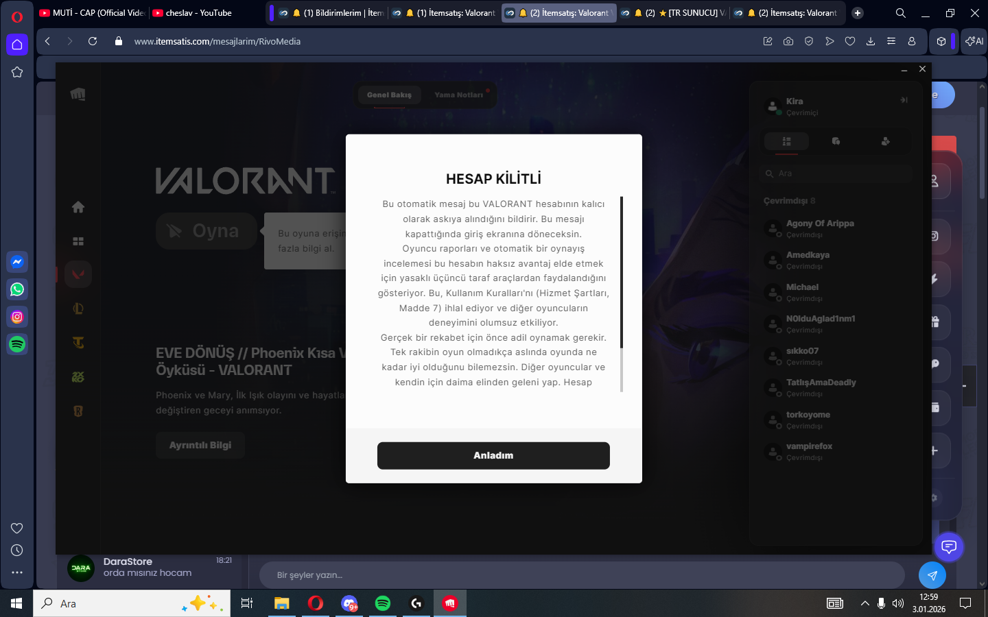988x617 pixels.
Task: Open Instagram from the Opera sidebar
Action: [x=17, y=317]
